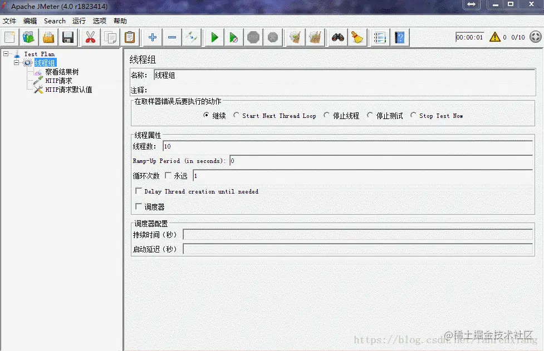
Task: Click the New test plan icon
Action: click(x=9, y=37)
